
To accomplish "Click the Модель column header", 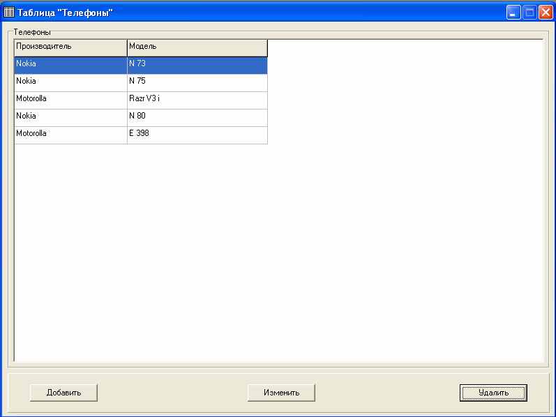I will coord(197,48).
